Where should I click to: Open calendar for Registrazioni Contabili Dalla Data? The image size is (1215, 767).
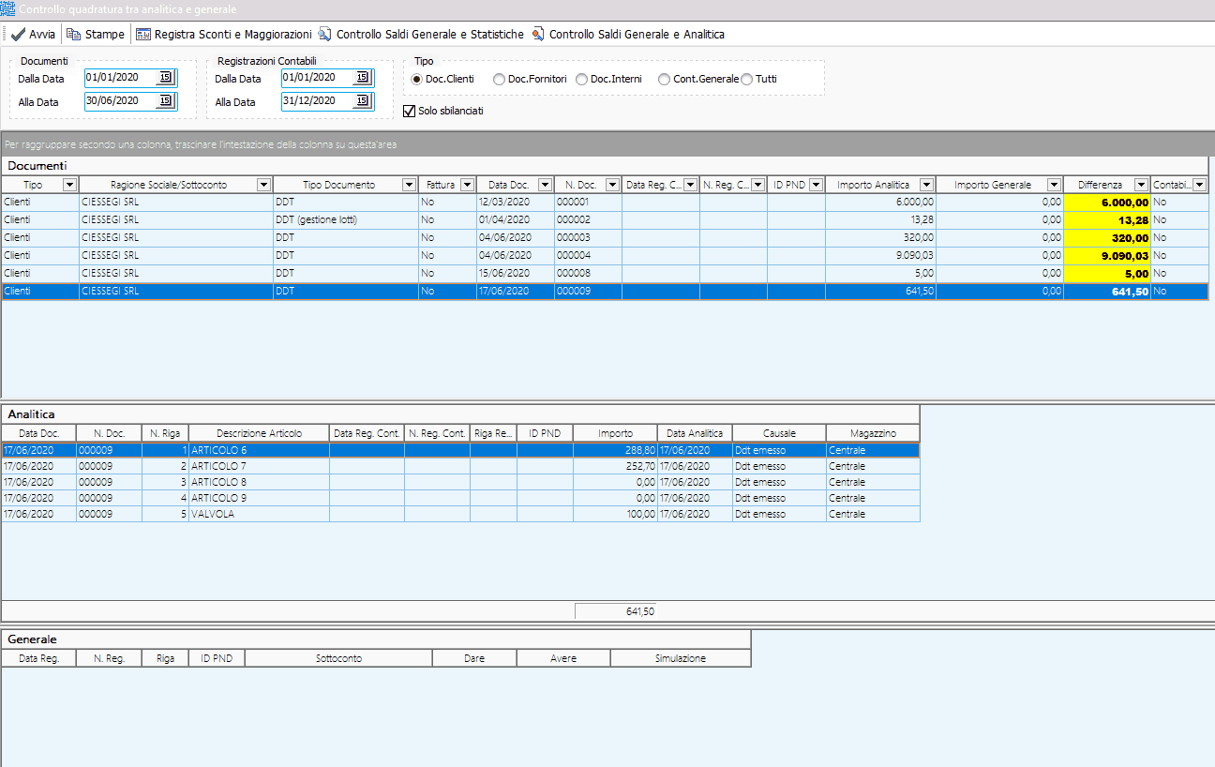click(x=362, y=78)
